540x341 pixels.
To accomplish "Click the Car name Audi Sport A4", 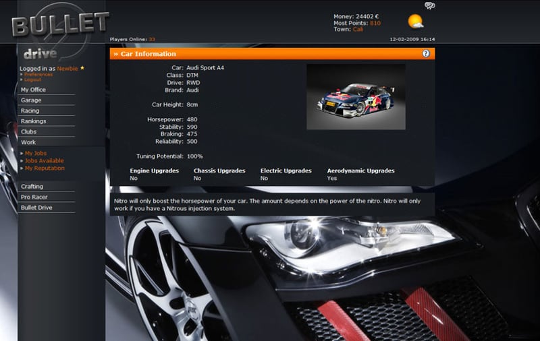I will [x=205, y=67].
